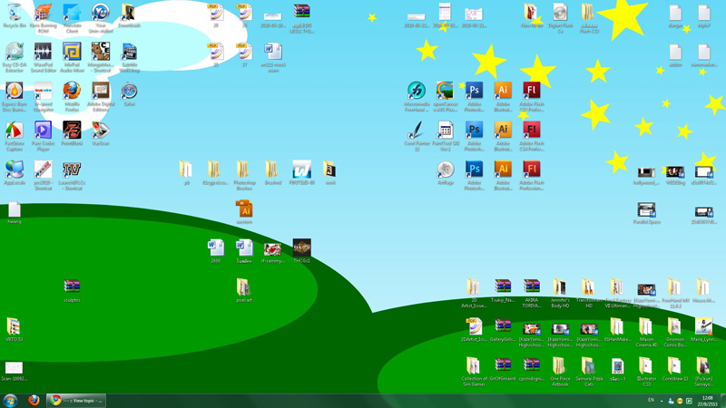
Task: Open Safari browser desktop shortcut
Action: click(x=129, y=94)
